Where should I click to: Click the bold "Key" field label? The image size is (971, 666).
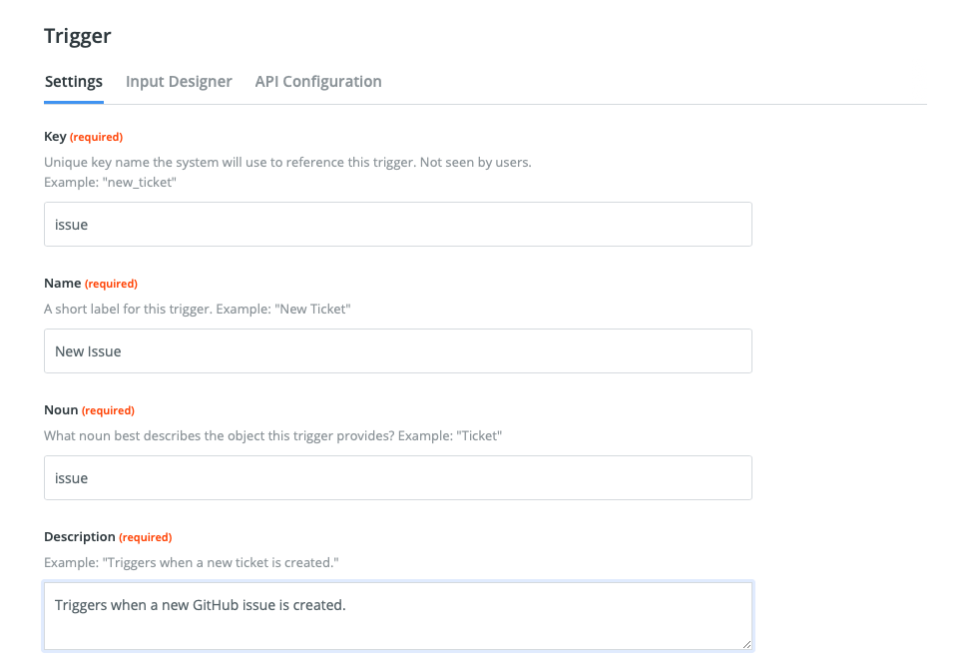[55, 137]
